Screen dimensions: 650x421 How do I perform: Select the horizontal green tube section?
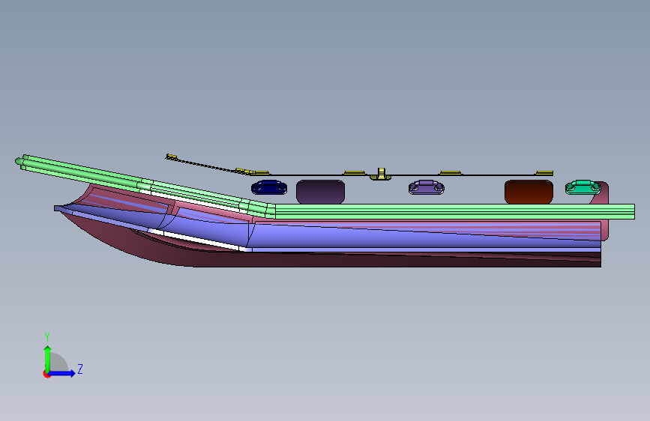455,211
